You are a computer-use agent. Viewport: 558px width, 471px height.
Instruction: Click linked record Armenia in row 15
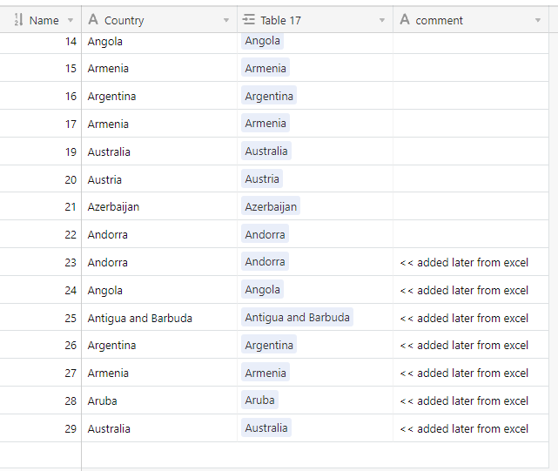266,68
